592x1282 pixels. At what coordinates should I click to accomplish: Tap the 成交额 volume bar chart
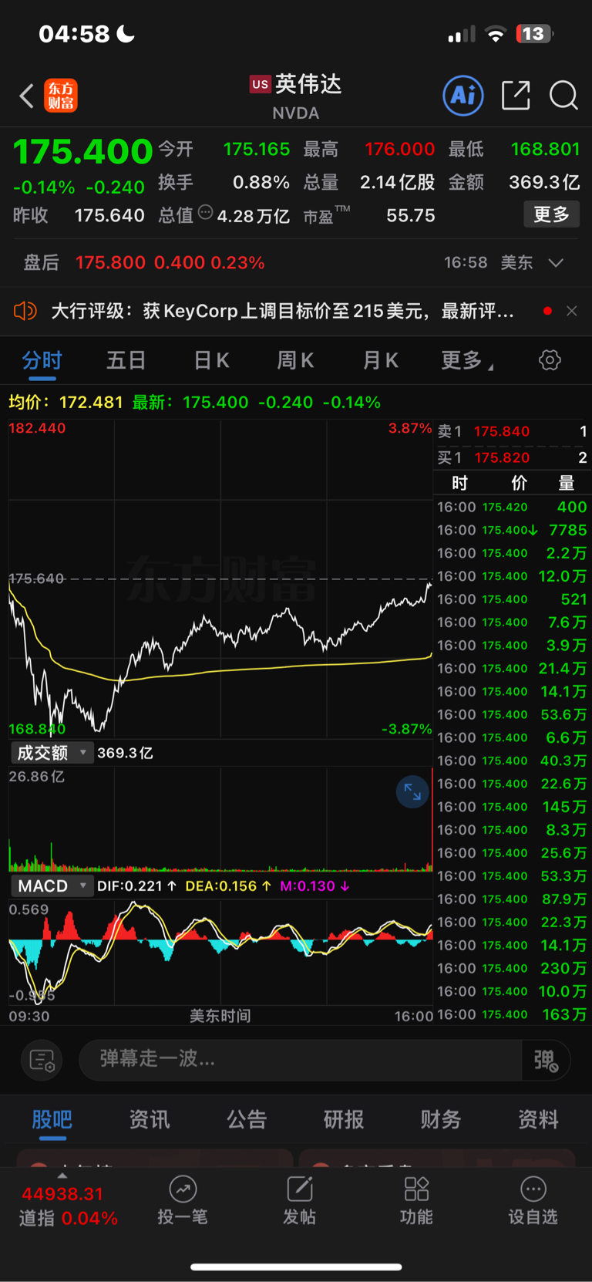point(220,819)
